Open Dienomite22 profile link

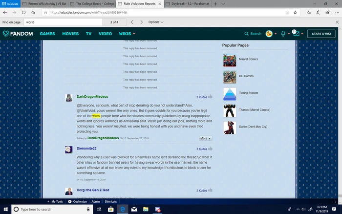tap(86, 149)
